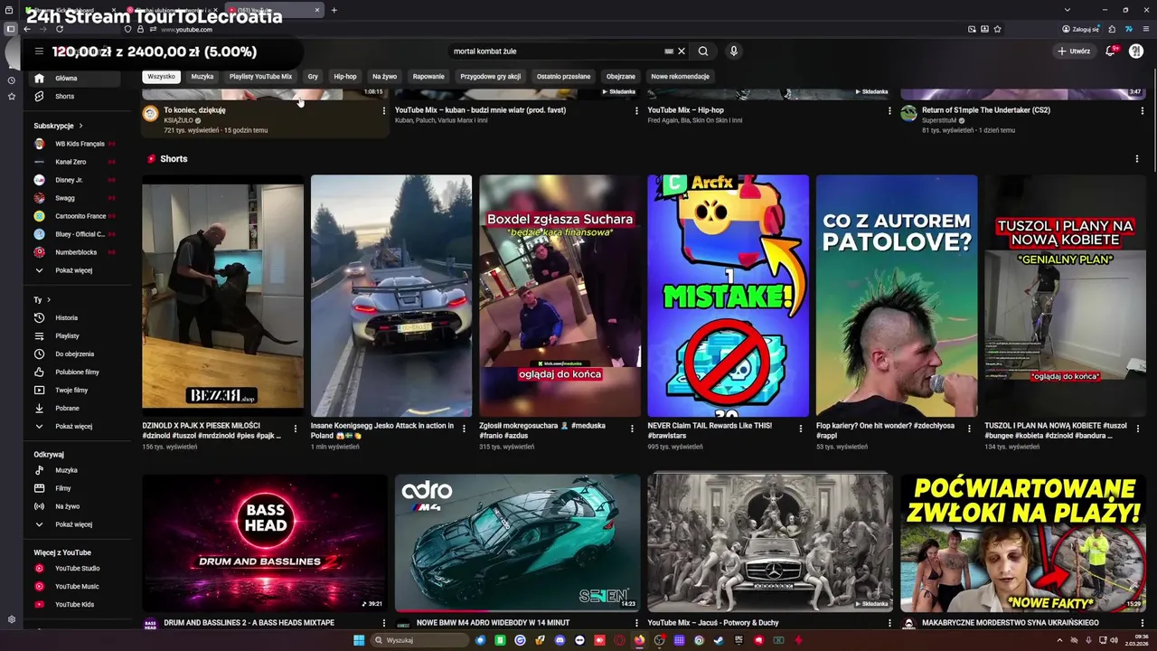Open a new browser tab
1157x651 pixels.
click(x=334, y=10)
